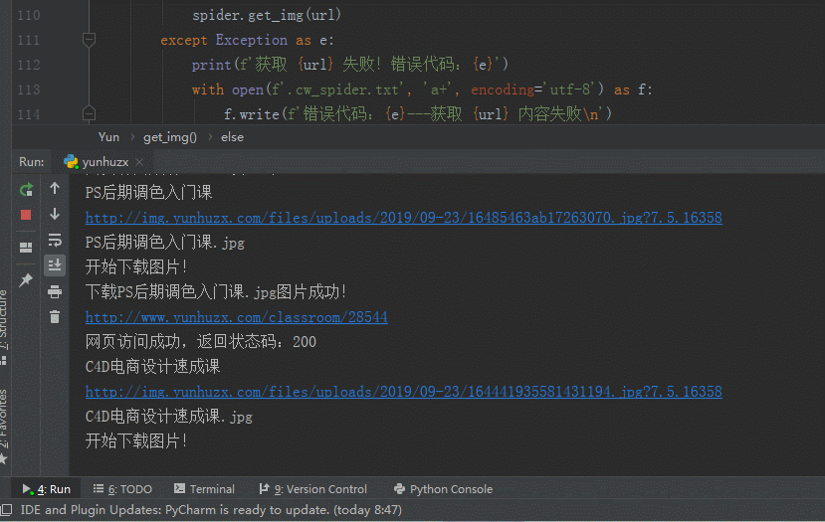Screen dimensions: 825x522
Task: Click the 'C4D电商设计速成课' title output line
Action: (x=152, y=367)
